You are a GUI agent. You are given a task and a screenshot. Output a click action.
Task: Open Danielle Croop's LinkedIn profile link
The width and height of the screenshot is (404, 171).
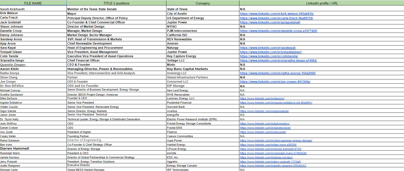pos(279,31)
